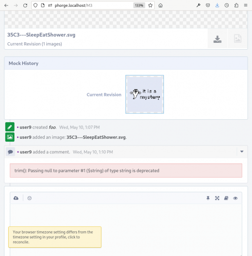Open the Firefox hamburger menu
Image resolution: width=252 pixels, height=256 pixels.
click(246, 5)
